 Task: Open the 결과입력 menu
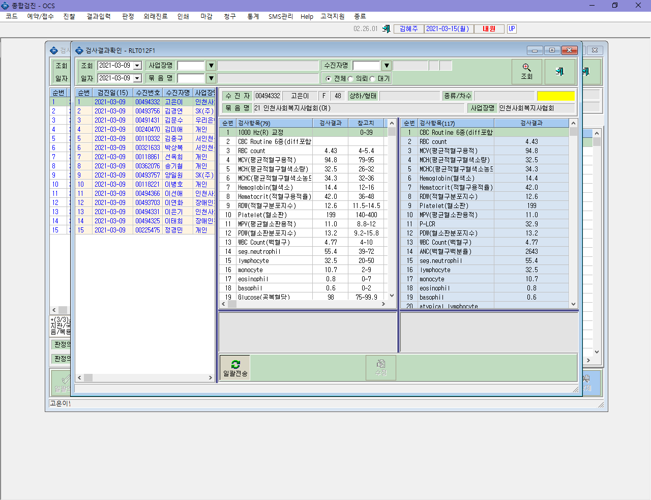(99, 16)
